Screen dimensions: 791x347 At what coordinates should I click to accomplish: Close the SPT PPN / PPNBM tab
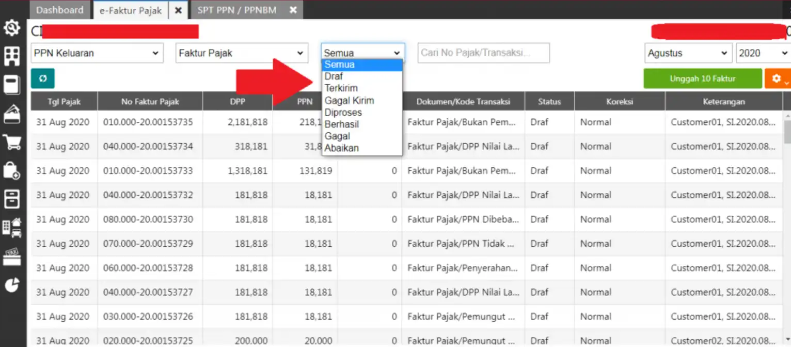point(293,10)
